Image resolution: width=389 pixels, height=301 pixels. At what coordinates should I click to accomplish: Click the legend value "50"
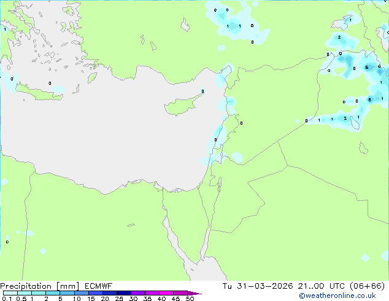tap(190, 299)
